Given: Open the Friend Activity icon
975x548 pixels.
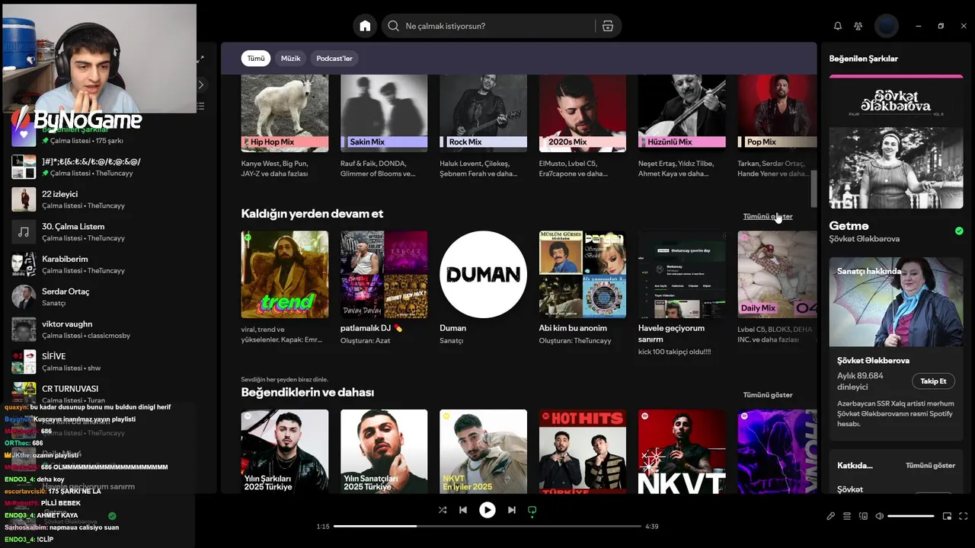Looking at the screenshot, I should click(858, 26).
